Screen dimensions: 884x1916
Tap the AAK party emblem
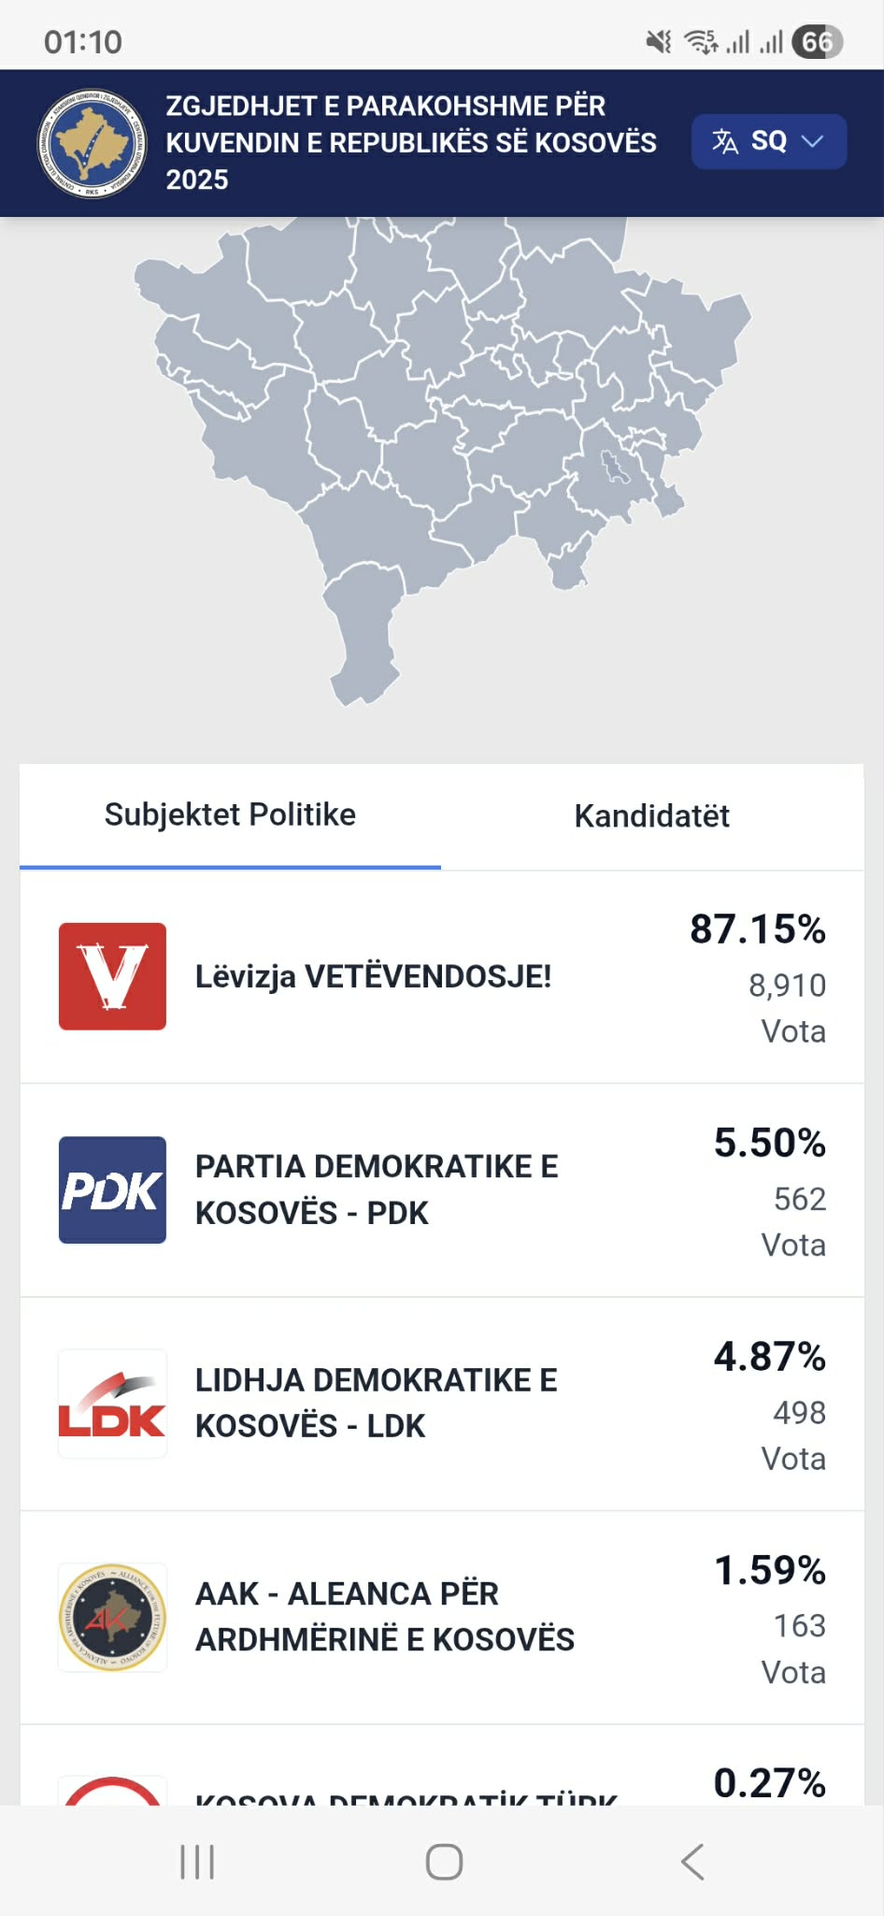112,1617
